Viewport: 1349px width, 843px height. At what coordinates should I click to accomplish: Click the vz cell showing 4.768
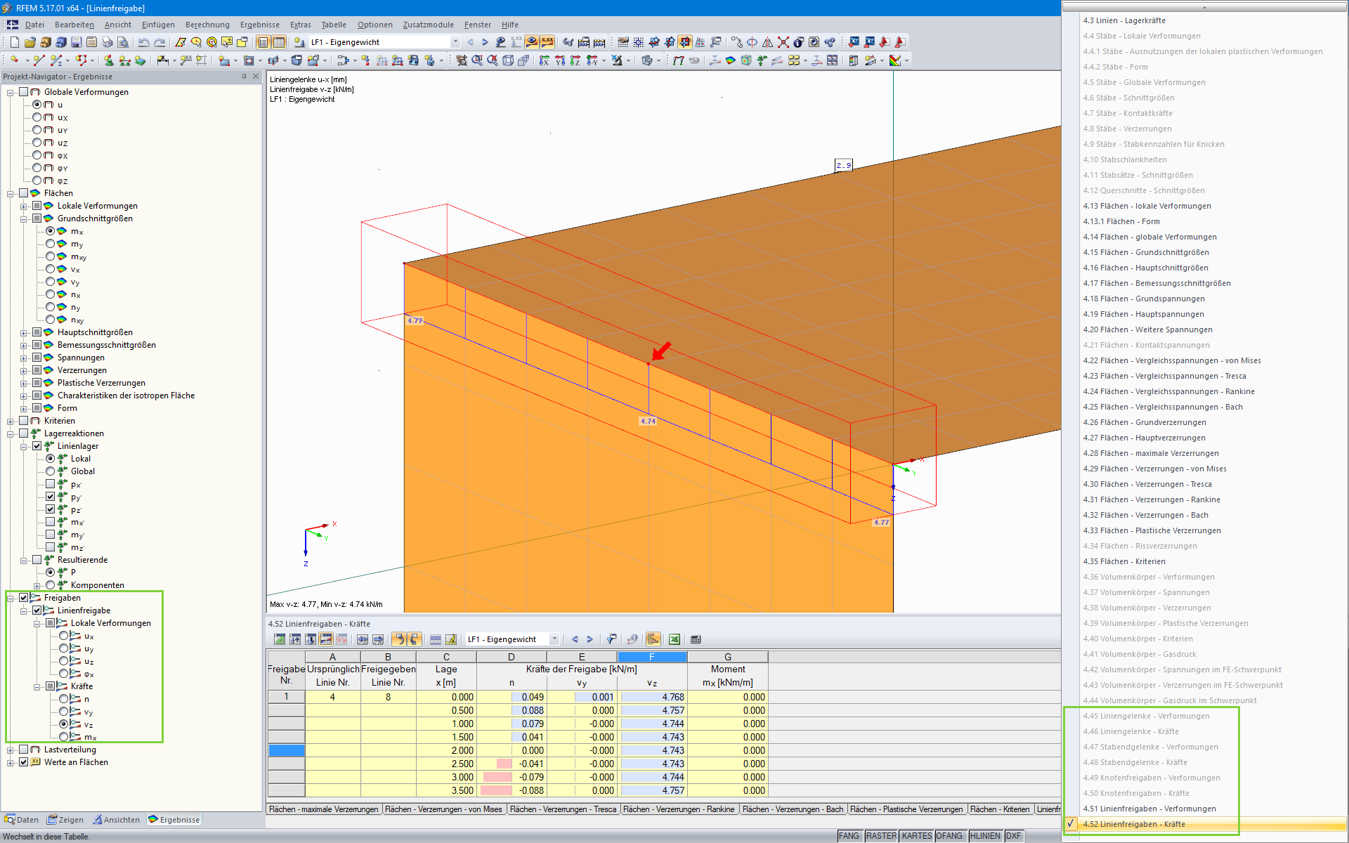[651, 697]
